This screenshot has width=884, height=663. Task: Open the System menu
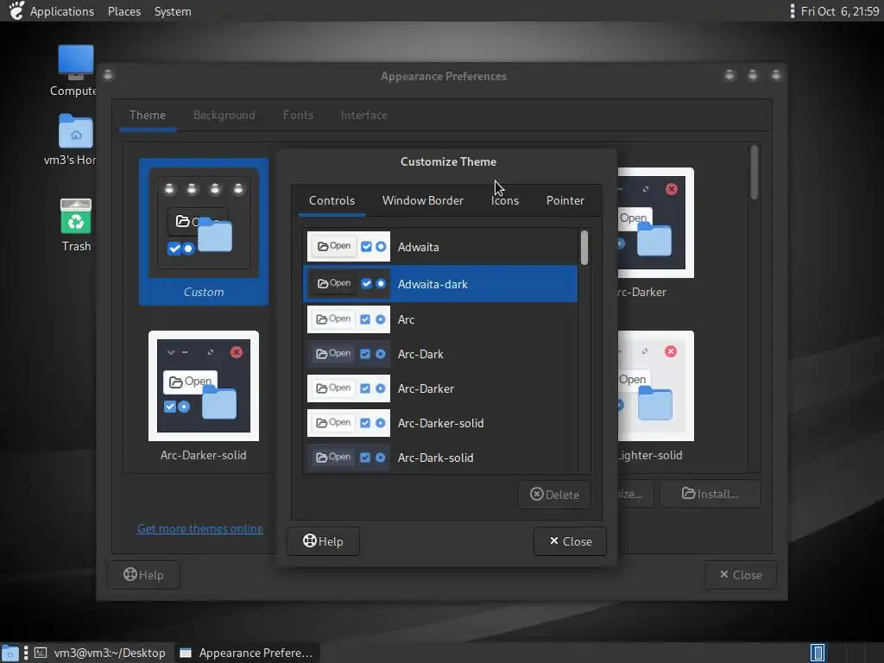point(173,11)
